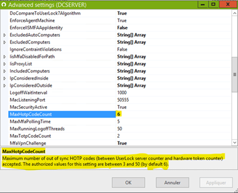Click the scroll up arrow icon
Viewport: 238px width, 193px height.
(x=235, y=13)
